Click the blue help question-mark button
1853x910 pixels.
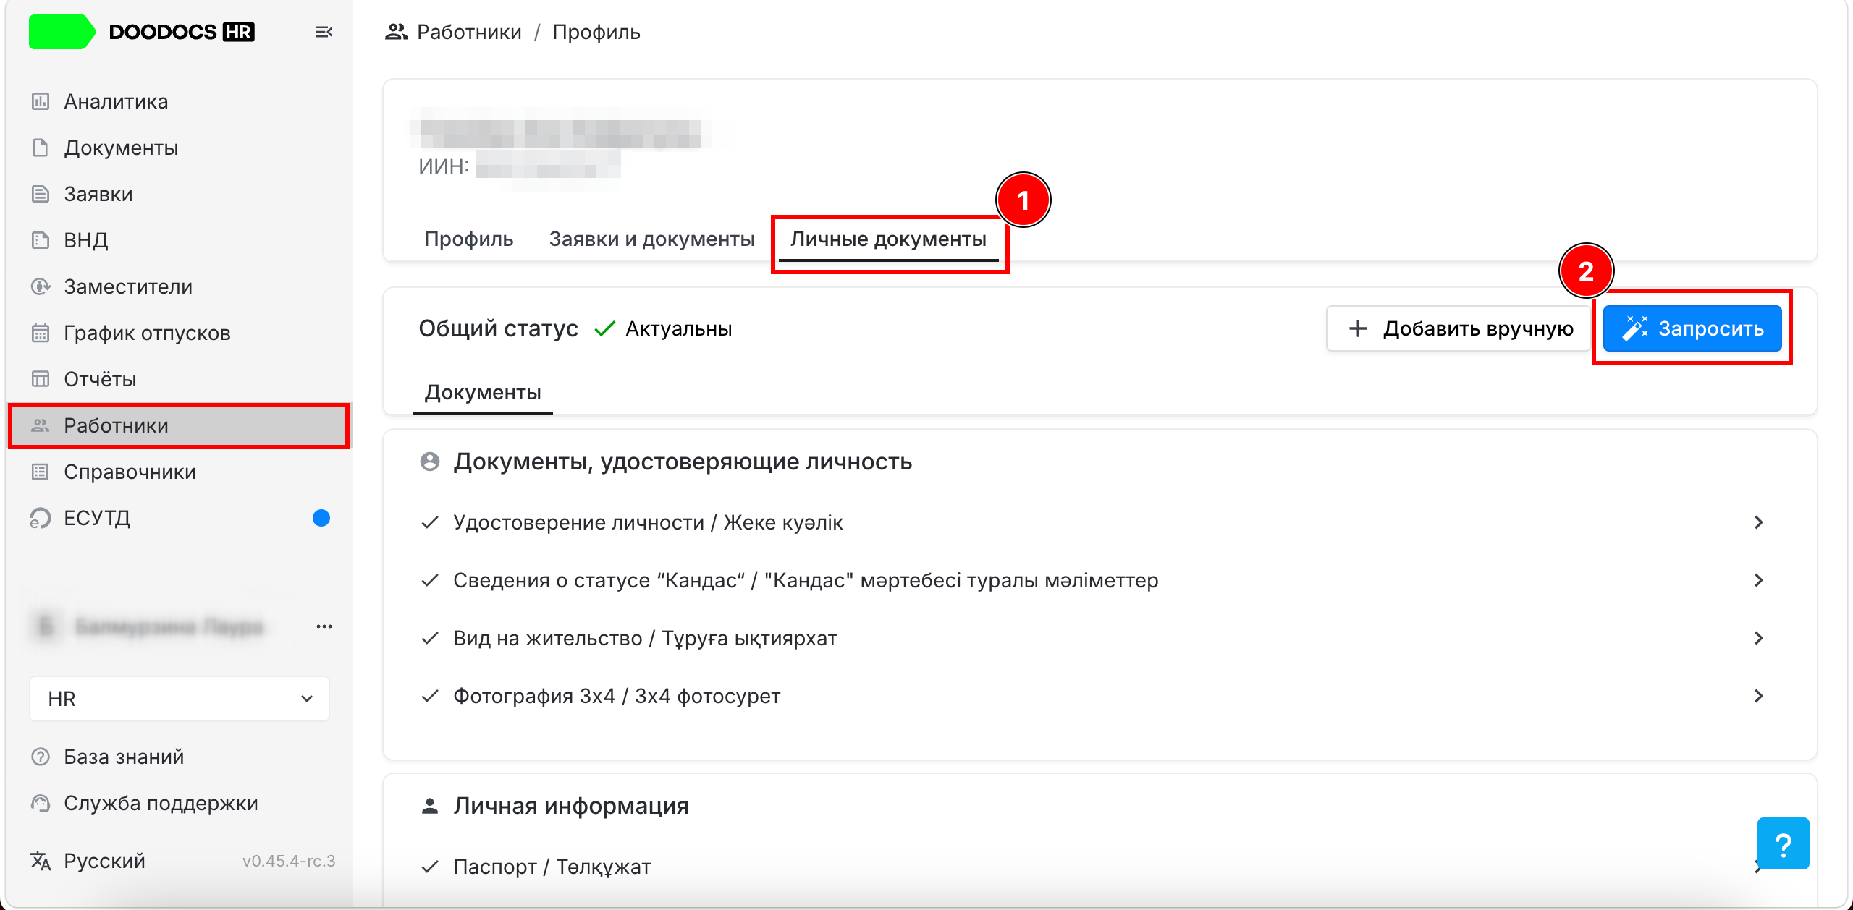point(1783,843)
